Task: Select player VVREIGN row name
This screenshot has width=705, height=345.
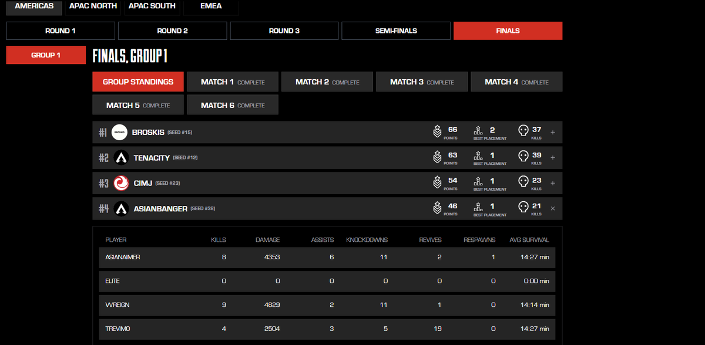Action: click(x=117, y=305)
